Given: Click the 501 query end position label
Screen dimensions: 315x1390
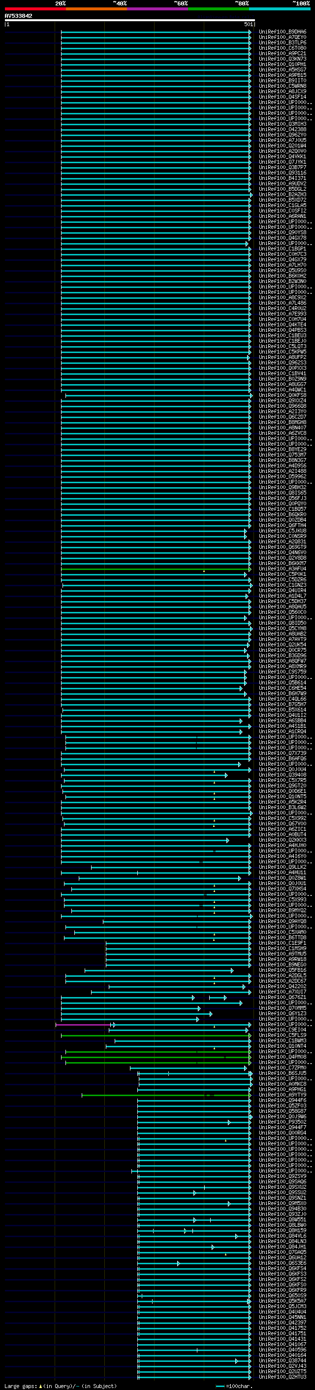Looking at the screenshot, I should [248, 24].
